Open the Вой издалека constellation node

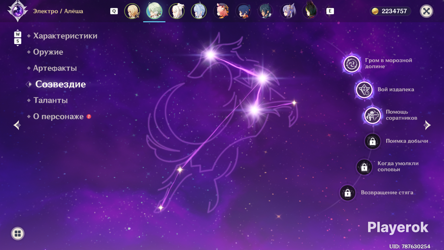(x=364, y=89)
